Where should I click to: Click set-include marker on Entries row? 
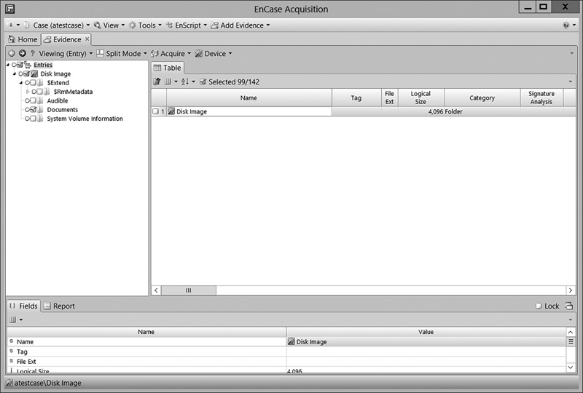[14, 65]
